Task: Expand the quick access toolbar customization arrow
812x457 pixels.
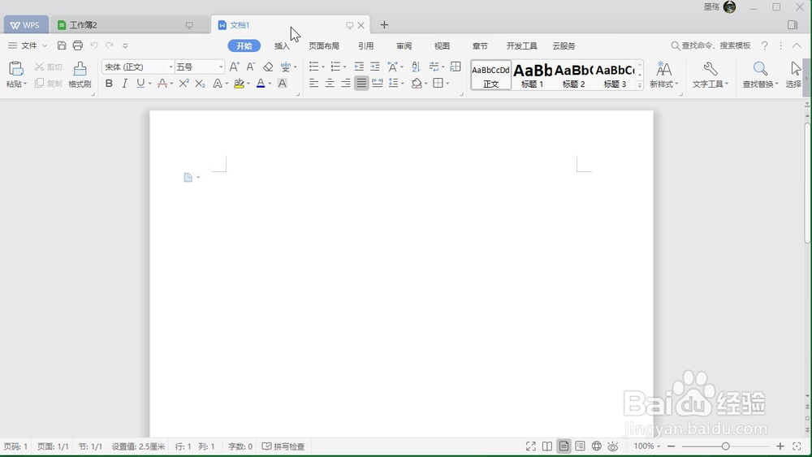Action: tap(125, 45)
